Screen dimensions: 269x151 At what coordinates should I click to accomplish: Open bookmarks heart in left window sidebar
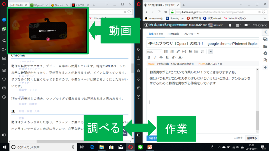(4, 79)
